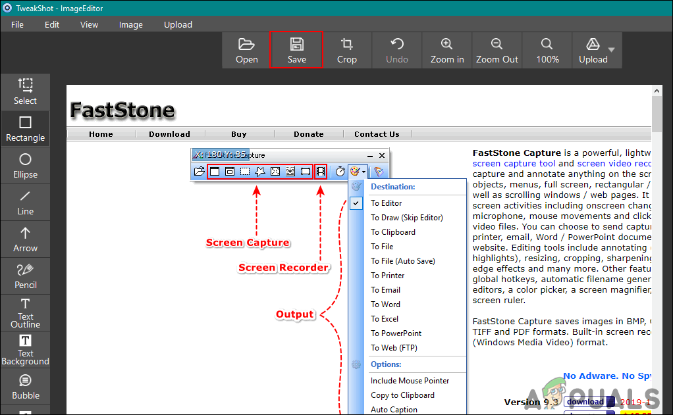Click the canvas vertical scrollbar up arrow
673x415 pixels.
[657, 91]
